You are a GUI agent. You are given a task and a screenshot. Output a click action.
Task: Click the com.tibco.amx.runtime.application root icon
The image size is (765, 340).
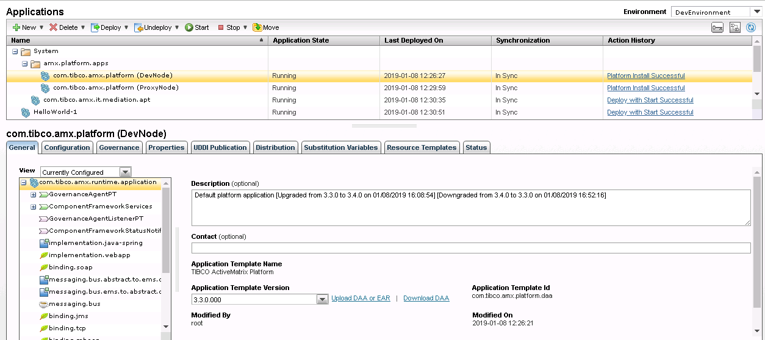click(x=34, y=182)
